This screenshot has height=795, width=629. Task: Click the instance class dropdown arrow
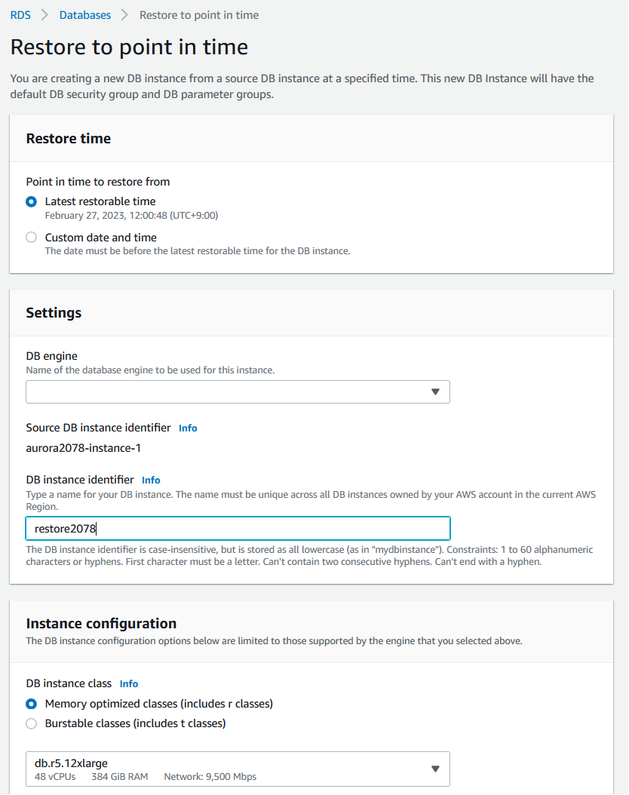pyautogui.click(x=435, y=769)
